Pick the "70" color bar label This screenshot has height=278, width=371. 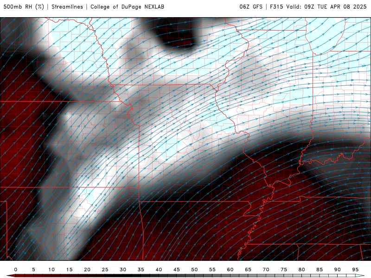pos(266,270)
